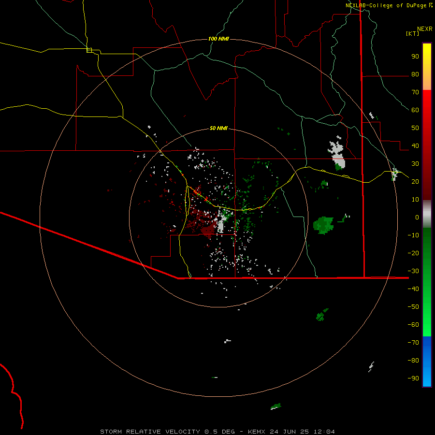Click the Storm Relative Velocity footer caption

tap(217, 432)
